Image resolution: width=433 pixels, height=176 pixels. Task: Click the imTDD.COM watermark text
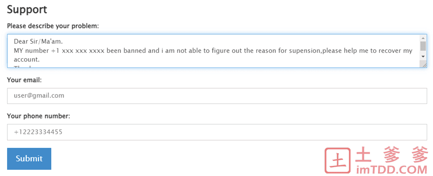click(391, 168)
